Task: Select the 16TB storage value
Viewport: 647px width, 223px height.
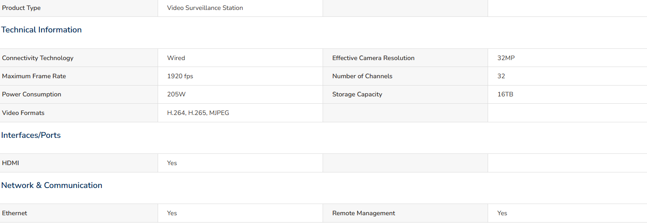Action: (505, 94)
